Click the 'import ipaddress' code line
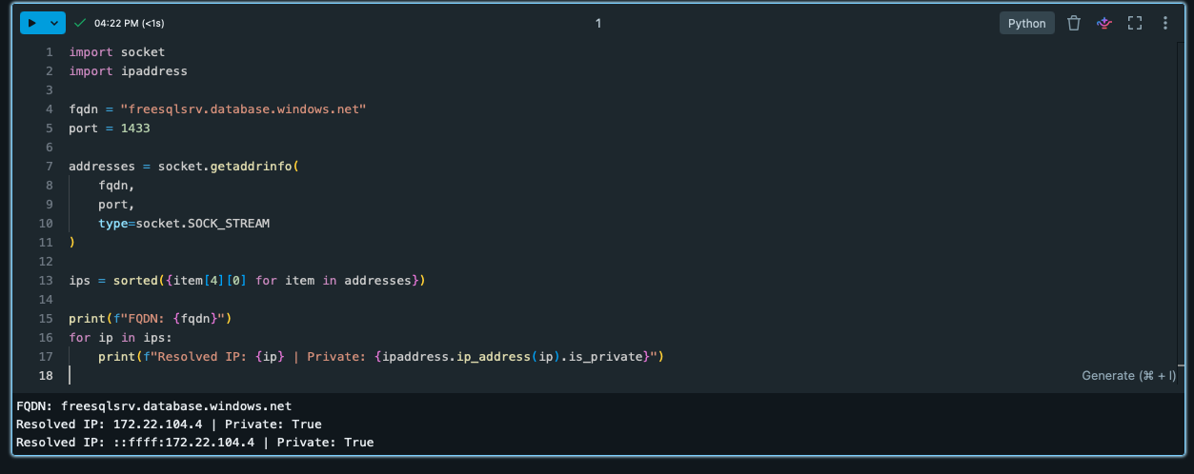Screen dimensions: 1194x474 tap(128, 71)
